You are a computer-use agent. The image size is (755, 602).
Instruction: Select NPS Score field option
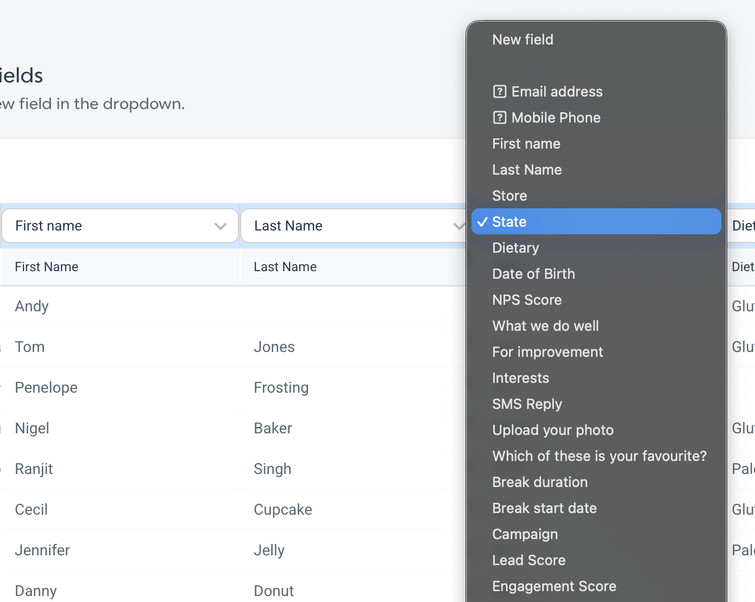tap(596, 300)
